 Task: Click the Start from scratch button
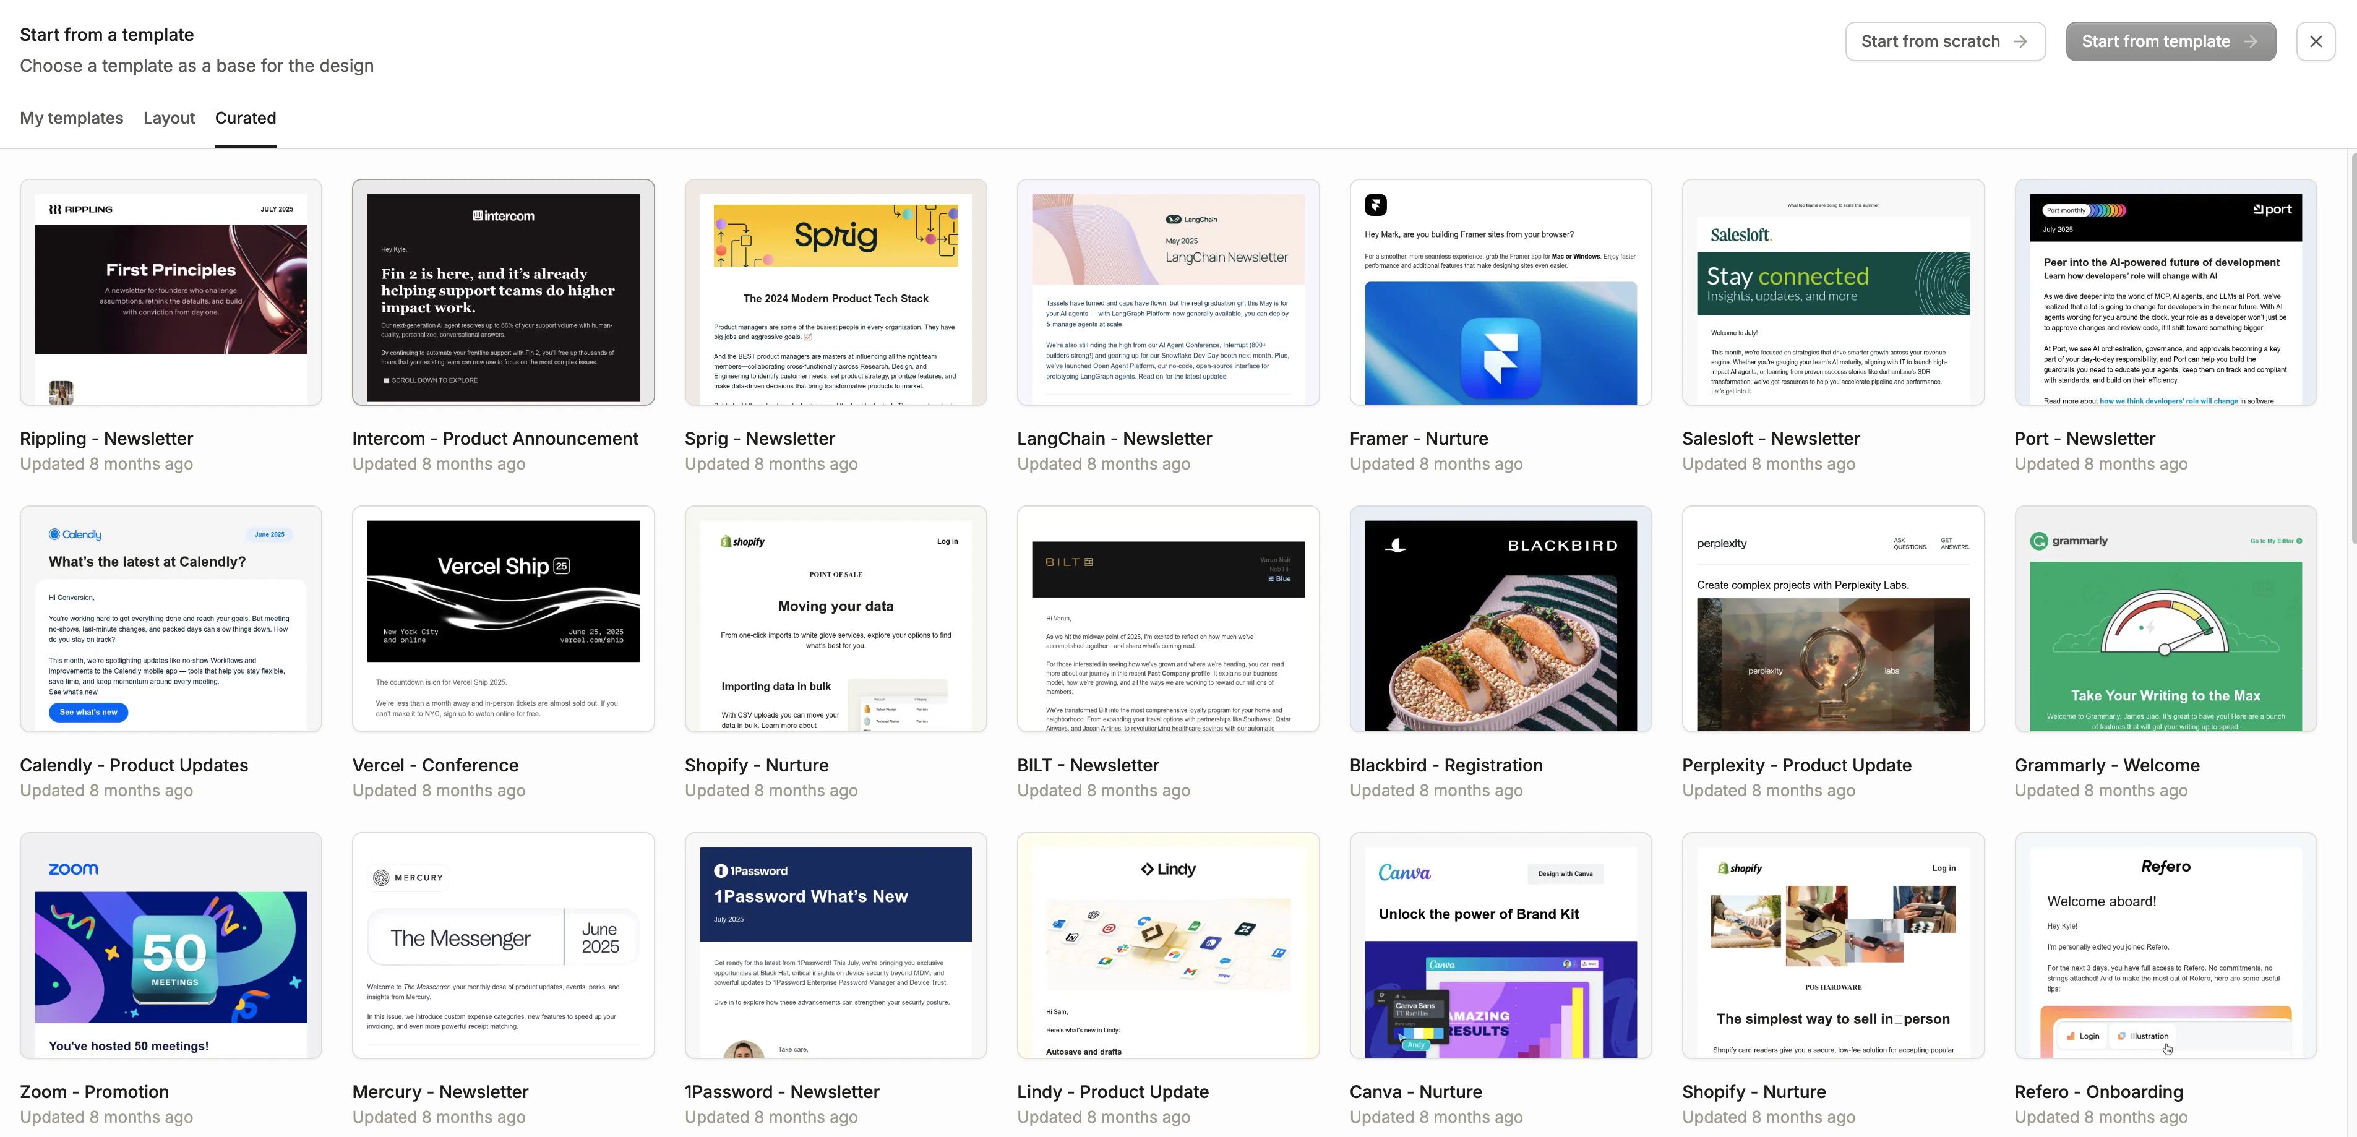[1944, 41]
